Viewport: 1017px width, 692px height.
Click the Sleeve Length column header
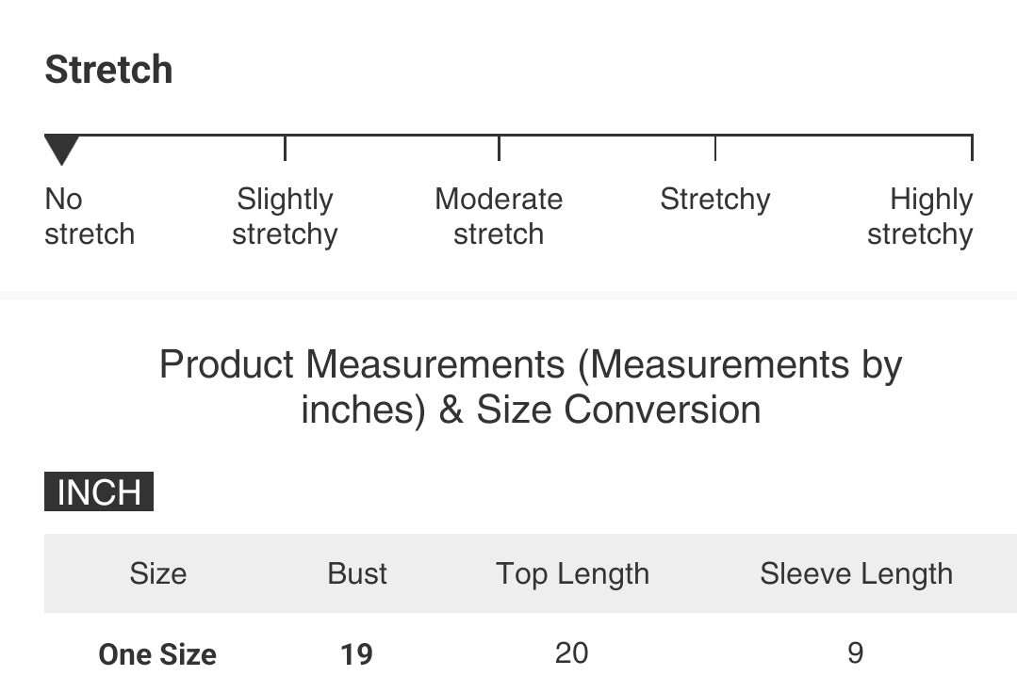click(856, 573)
